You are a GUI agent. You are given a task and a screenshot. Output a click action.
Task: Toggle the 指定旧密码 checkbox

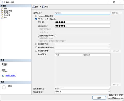coord(39,29)
